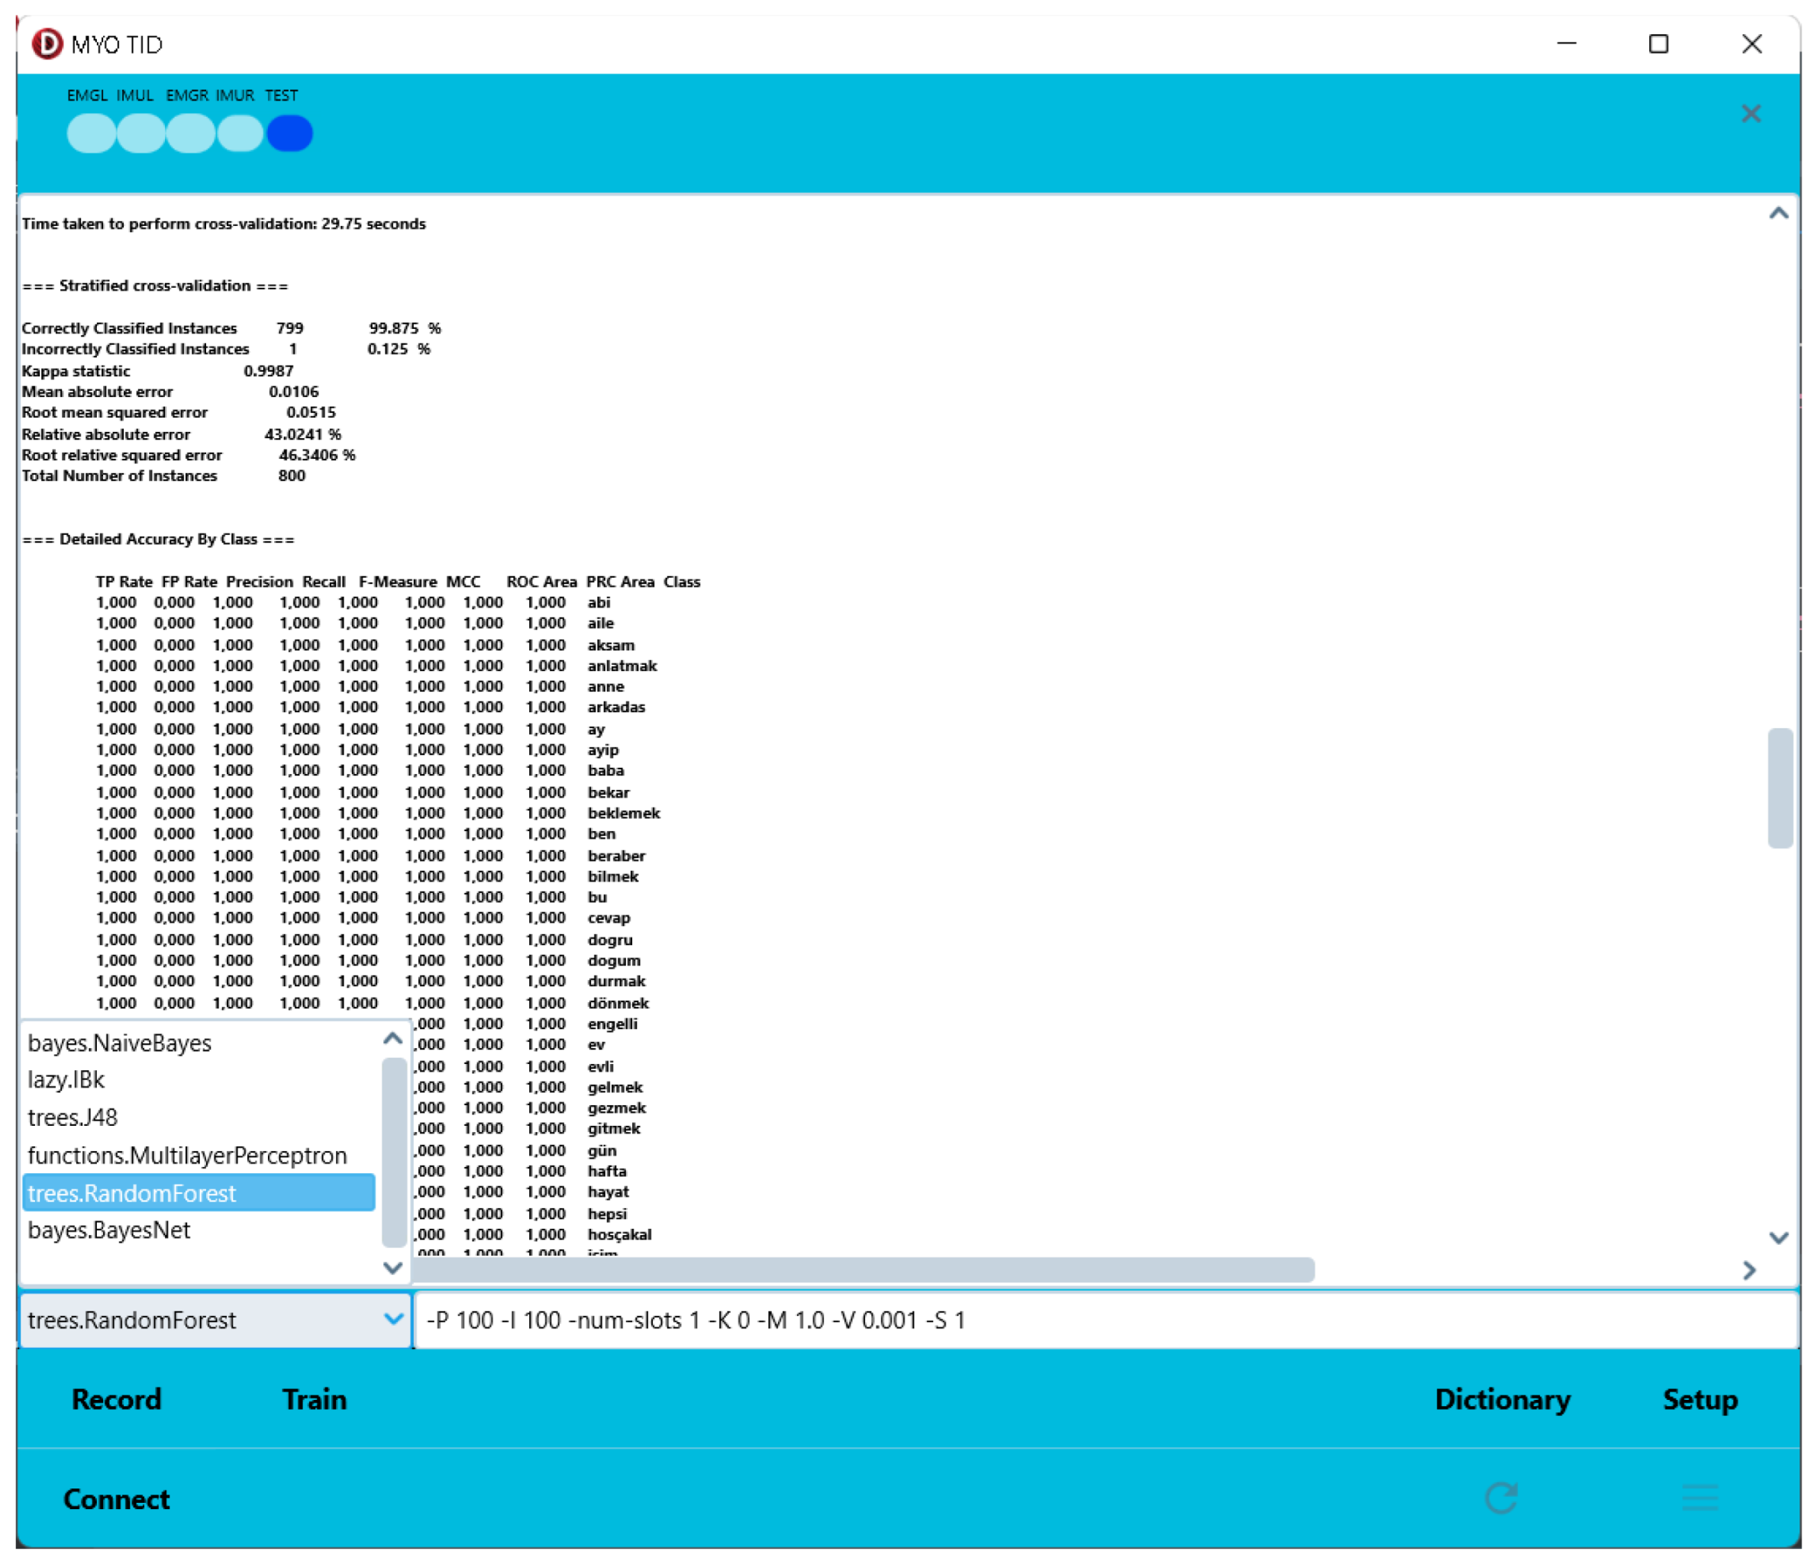The height and width of the screenshot is (1564, 1814).
Task: Click the class name 'anlatmak' in the results
Action: click(621, 666)
